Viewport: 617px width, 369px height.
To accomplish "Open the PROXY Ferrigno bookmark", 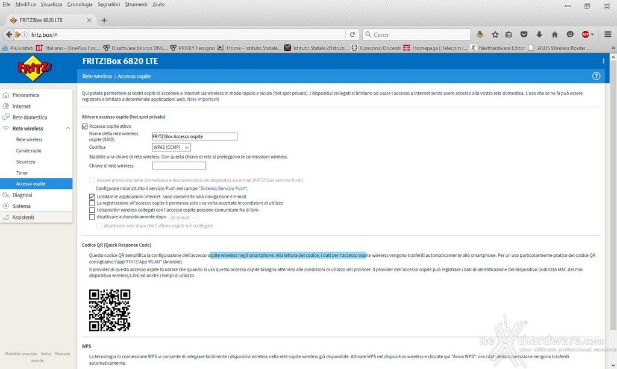I will 192,48.
